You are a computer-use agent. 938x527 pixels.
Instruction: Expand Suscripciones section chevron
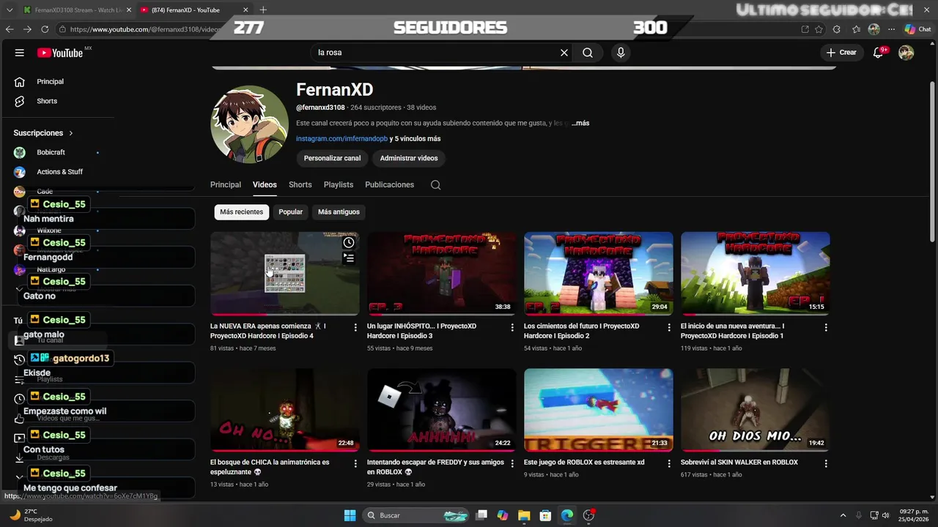click(71, 133)
